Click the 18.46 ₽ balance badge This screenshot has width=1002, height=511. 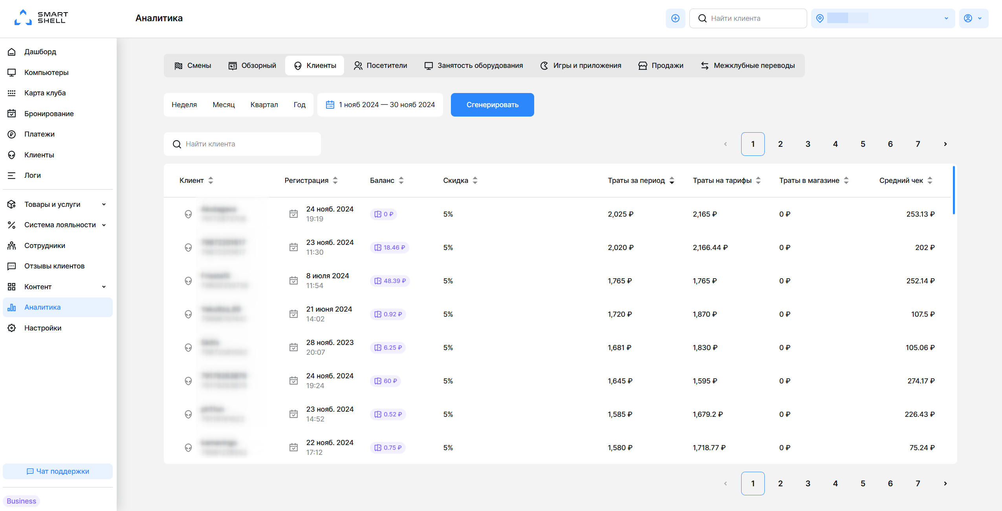tap(390, 248)
